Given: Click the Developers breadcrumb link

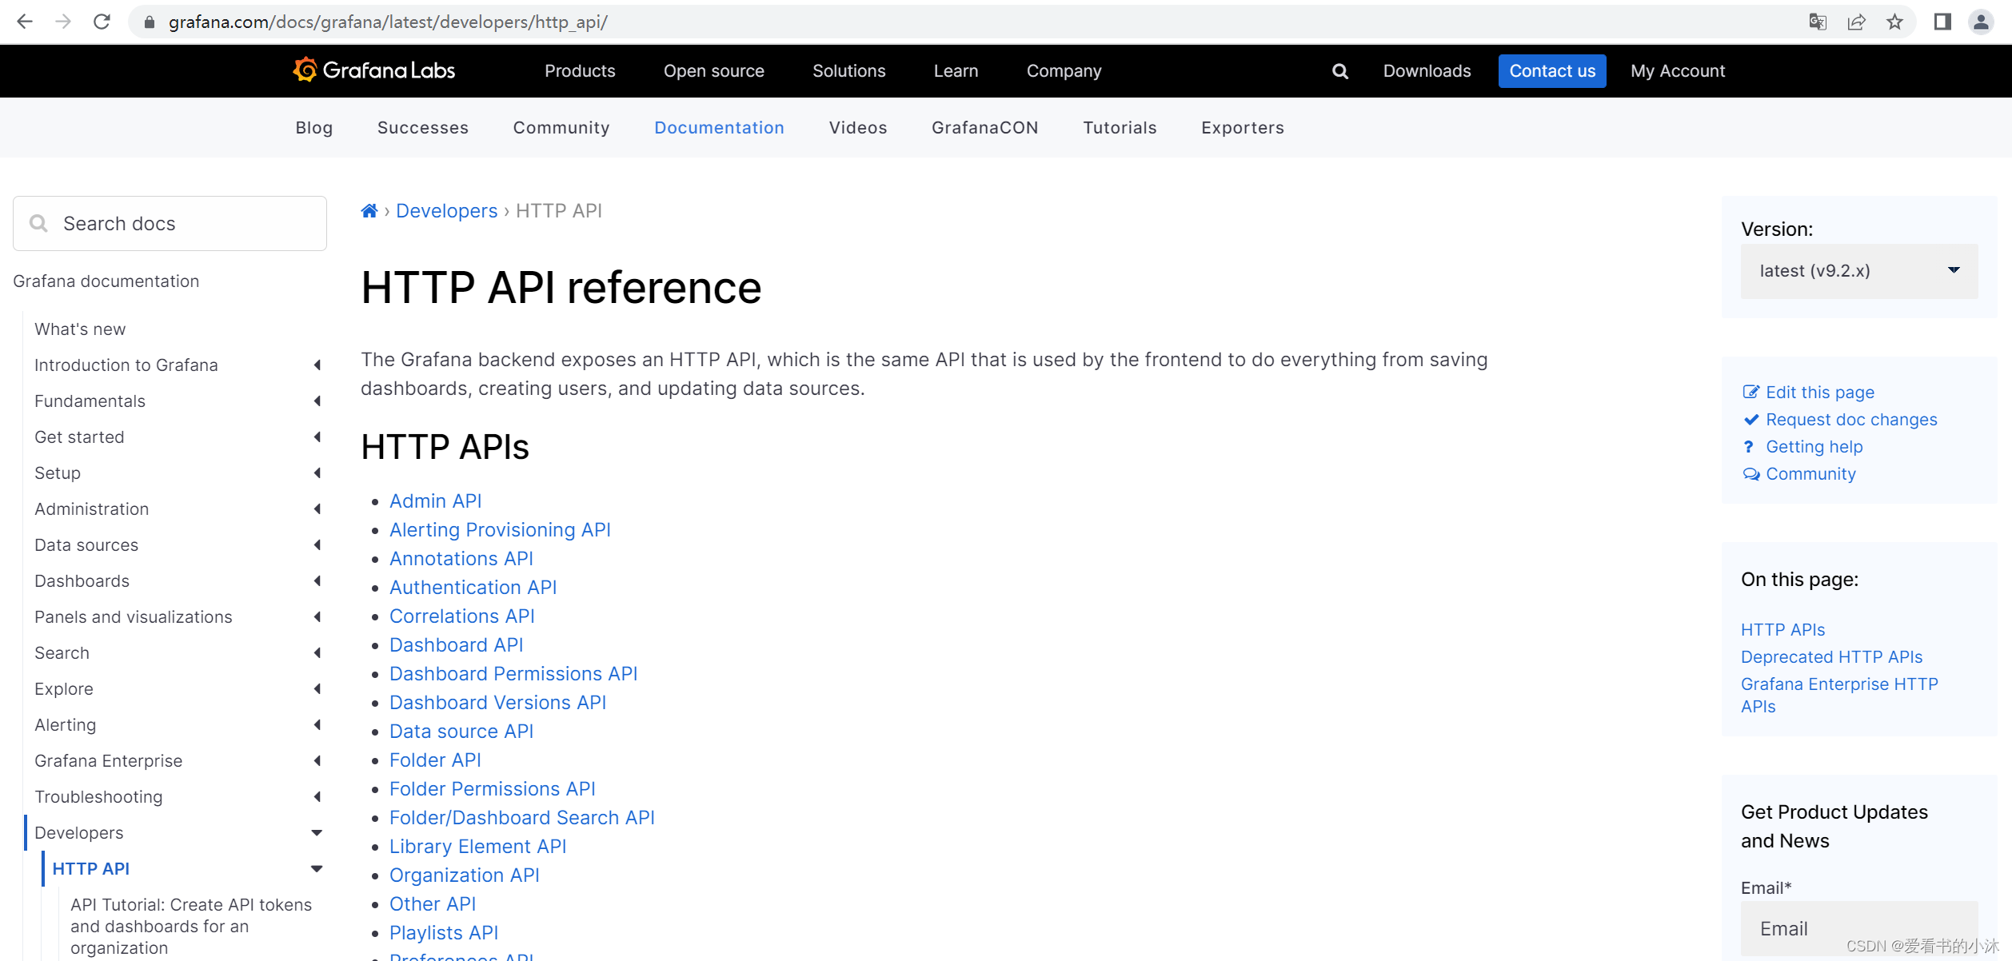Looking at the screenshot, I should pos(446,211).
